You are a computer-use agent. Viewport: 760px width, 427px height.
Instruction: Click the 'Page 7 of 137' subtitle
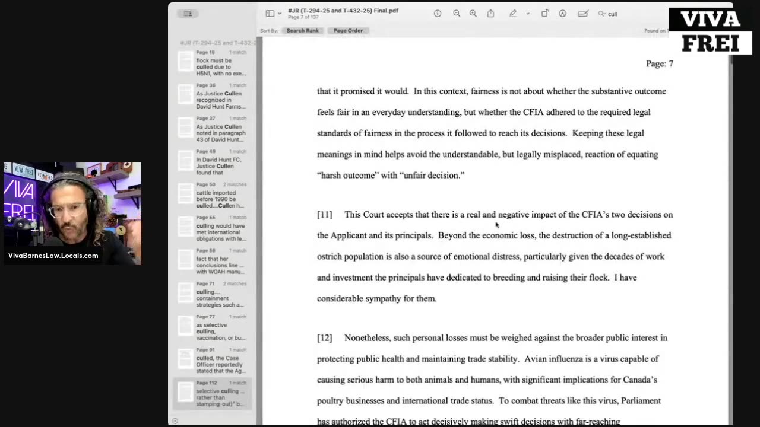[x=303, y=17]
